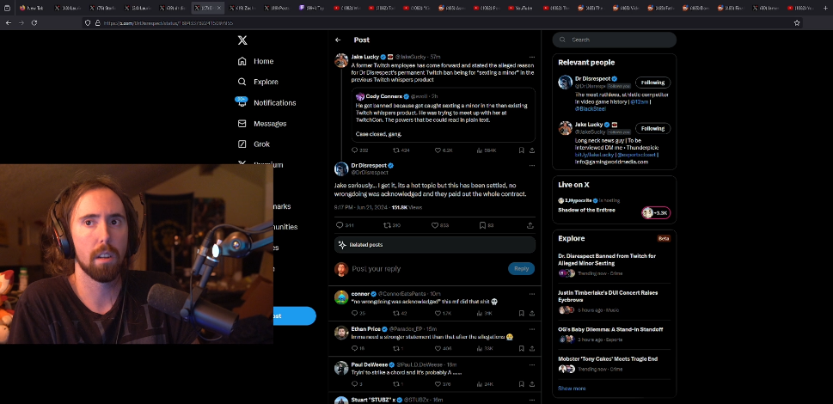The image size is (833, 404).
Task: Expand Explore list with Show more
Action: [x=572, y=388]
